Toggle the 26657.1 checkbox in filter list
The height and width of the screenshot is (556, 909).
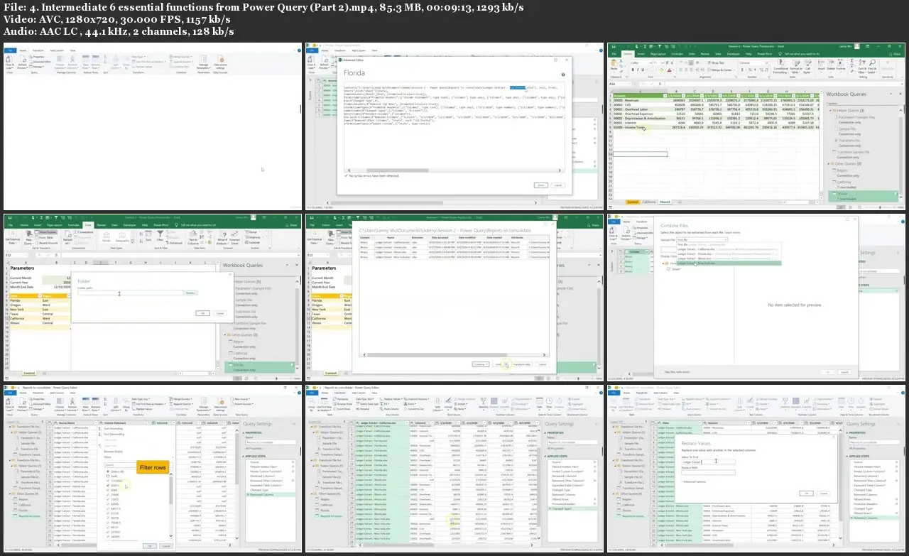pyautogui.click(x=107, y=486)
